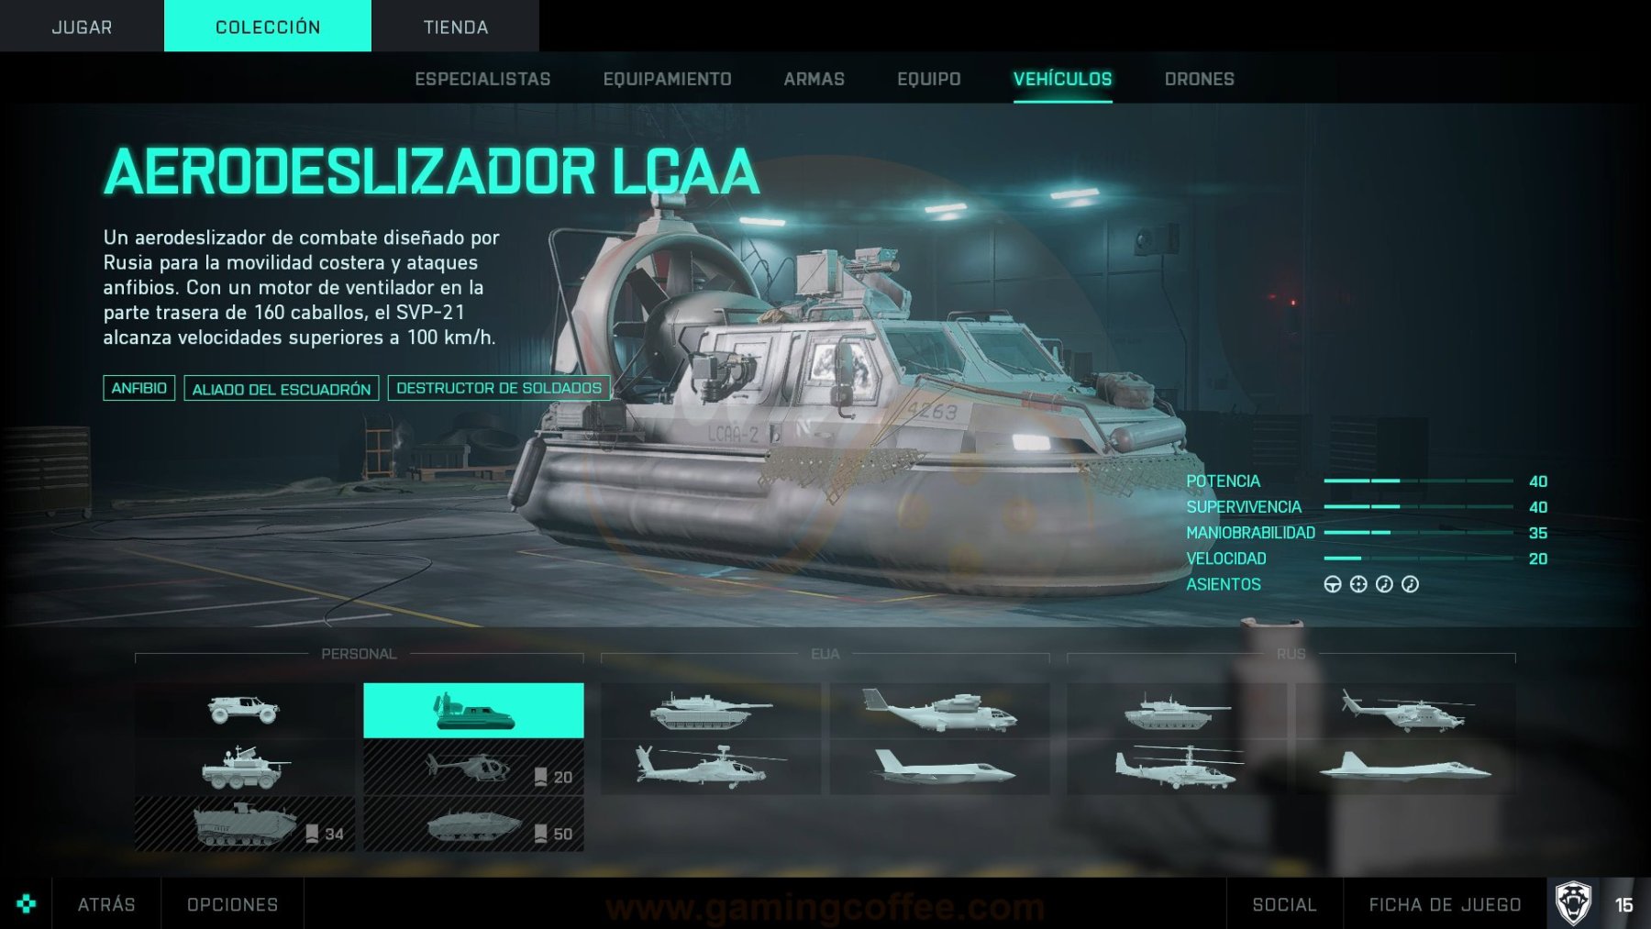Select the selected hovercraft vehicle icon
Viewport: 1651px width, 929px height.
[473, 710]
